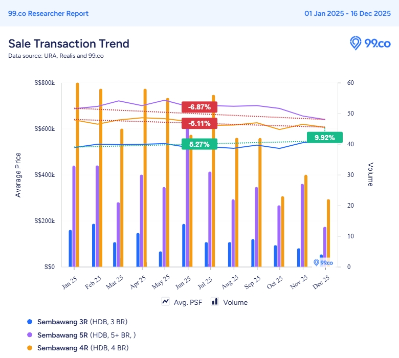Click the -5.11% red trend badge
The height and width of the screenshot is (358, 399).
click(x=199, y=123)
